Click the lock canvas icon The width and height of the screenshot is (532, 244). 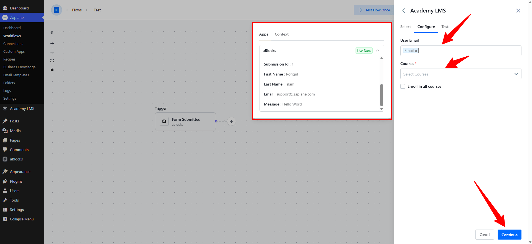point(52,69)
